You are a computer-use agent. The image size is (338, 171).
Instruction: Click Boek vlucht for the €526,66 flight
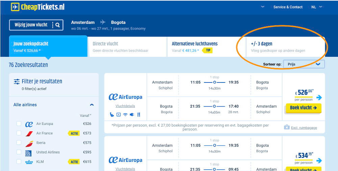(x=304, y=108)
